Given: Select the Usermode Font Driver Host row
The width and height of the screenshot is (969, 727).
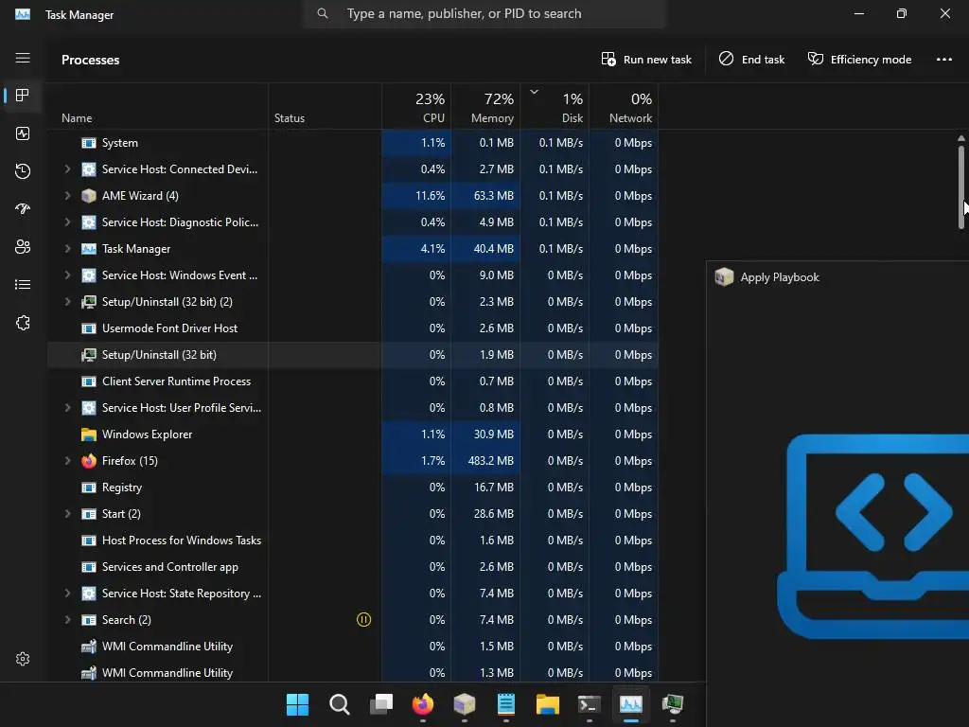Looking at the screenshot, I should pyautogui.click(x=353, y=328).
